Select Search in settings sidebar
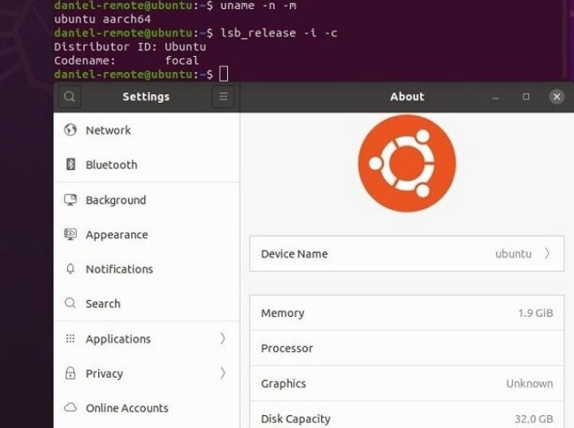 147,303
